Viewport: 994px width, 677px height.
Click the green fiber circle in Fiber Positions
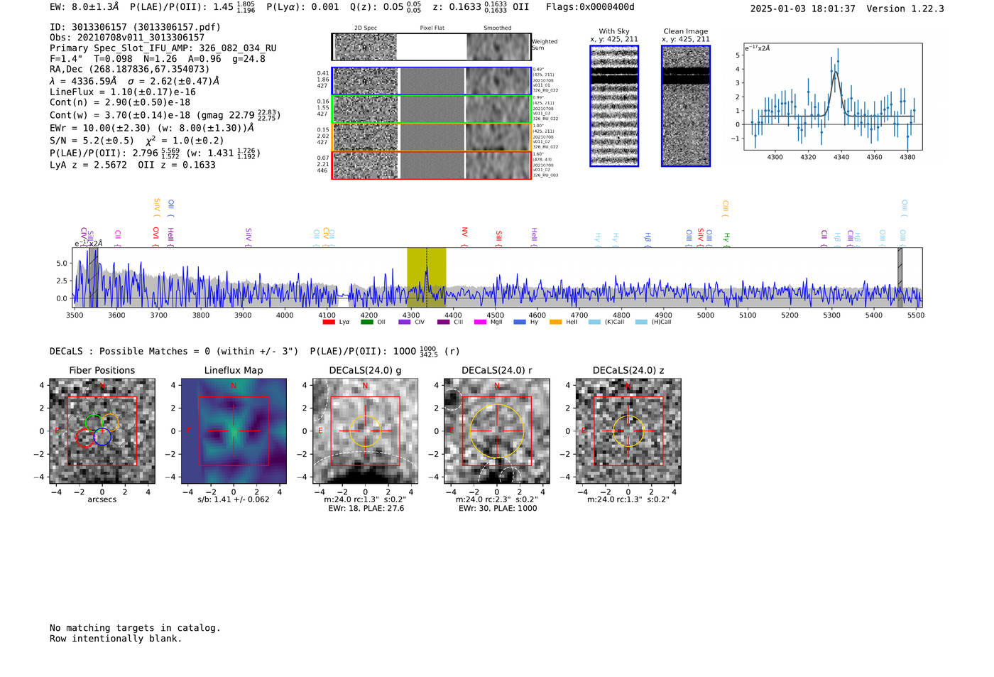click(93, 423)
